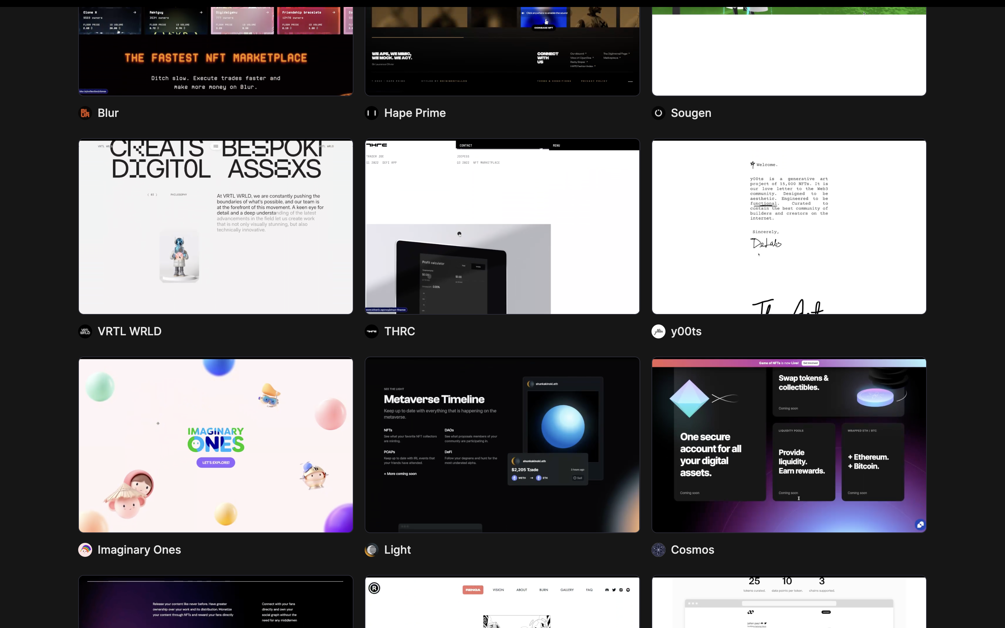
Task: Click the 'Metaverse Timeline' heading
Action: (434, 399)
